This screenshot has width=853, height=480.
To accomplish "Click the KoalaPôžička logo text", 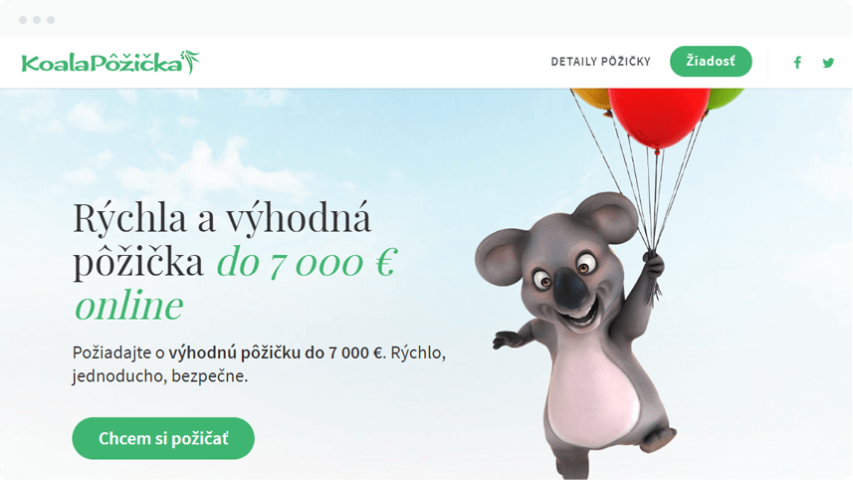I will coord(102,64).
